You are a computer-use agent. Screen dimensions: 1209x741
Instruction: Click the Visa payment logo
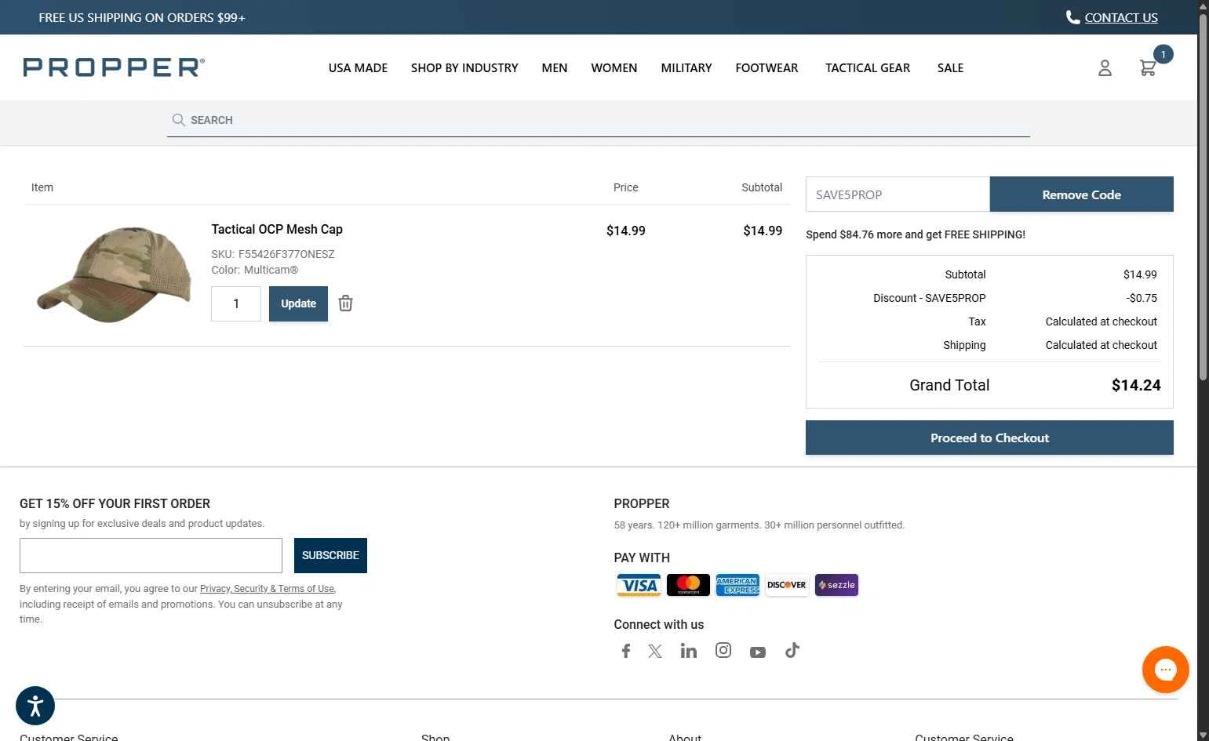coord(639,585)
